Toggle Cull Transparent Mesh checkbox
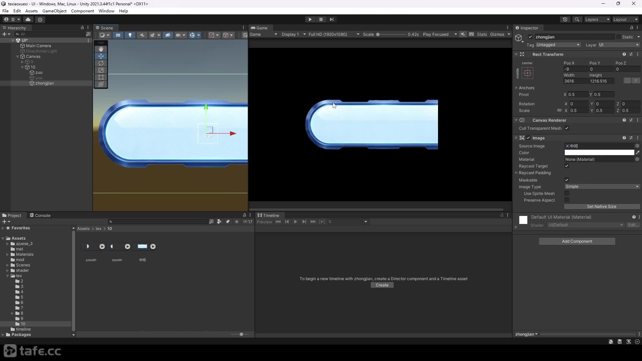Image resolution: width=642 pixels, height=361 pixels. pos(567,128)
